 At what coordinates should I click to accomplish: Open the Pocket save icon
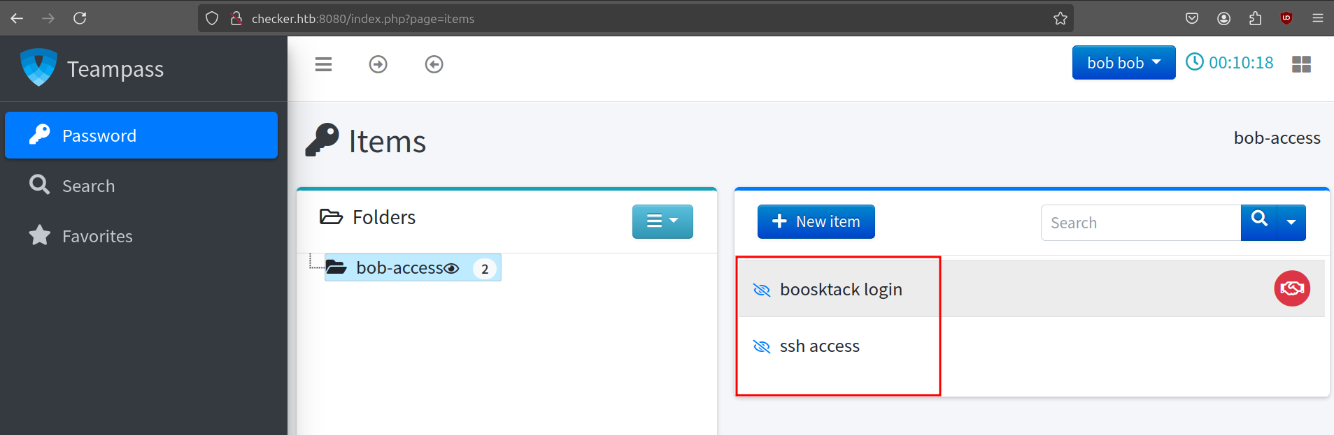click(1192, 18)
